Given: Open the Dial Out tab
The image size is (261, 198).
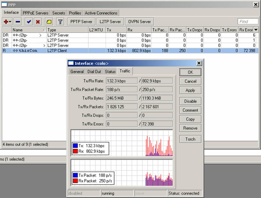Looking at the screenshot, I should (x=94, y=71).
